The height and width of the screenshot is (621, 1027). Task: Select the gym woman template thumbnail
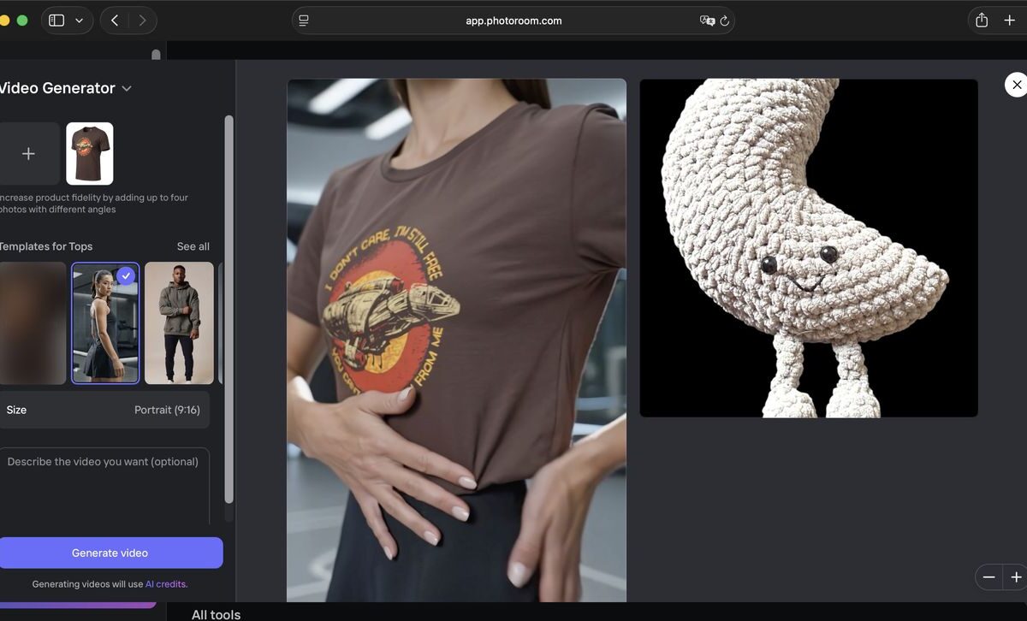pos(104,322)
